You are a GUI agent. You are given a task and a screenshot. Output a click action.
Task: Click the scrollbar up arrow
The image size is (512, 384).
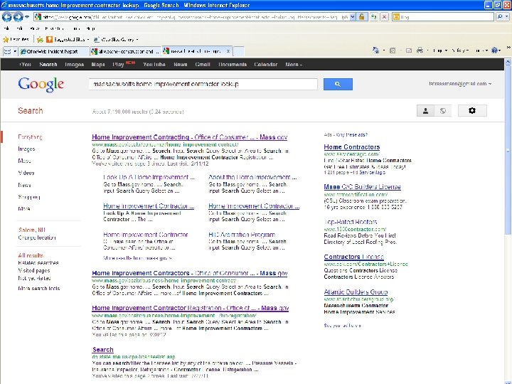pyautogui.click(x=508, y=62)
